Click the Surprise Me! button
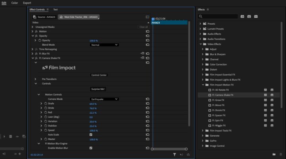Screen dimensions: 286x159 coord(98,89)
